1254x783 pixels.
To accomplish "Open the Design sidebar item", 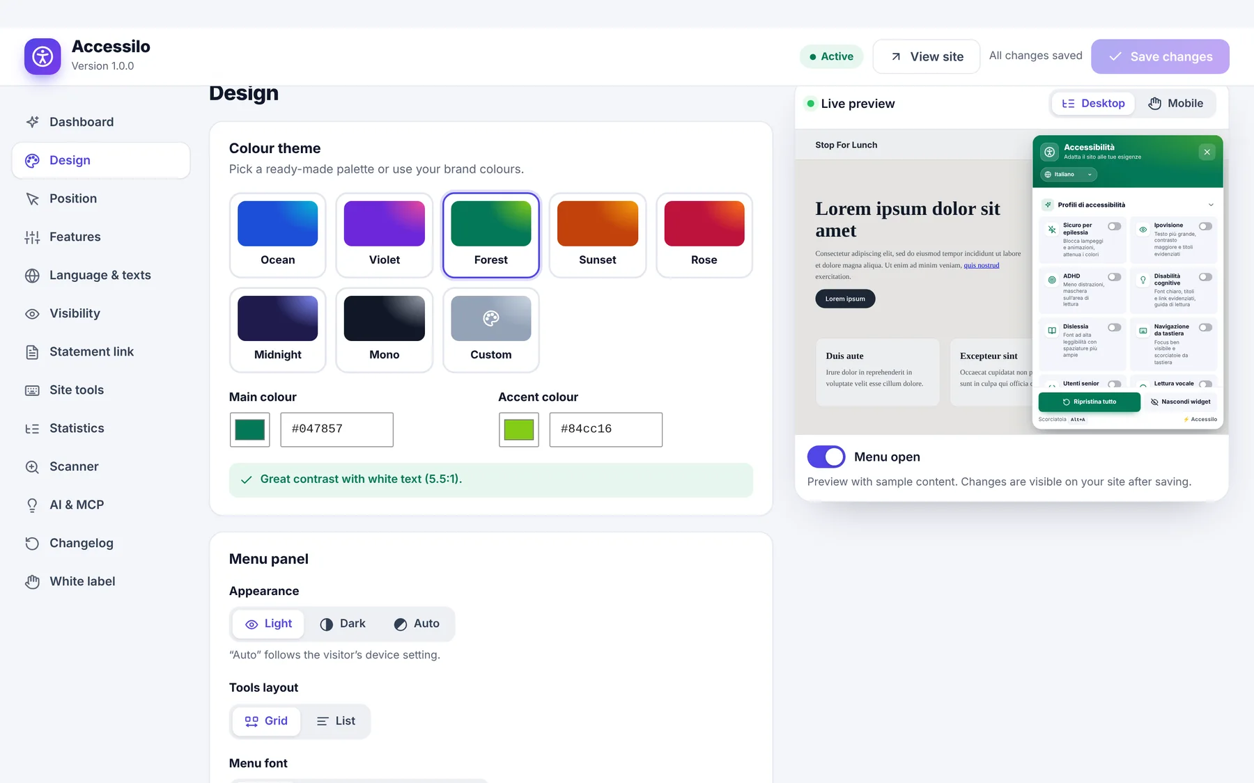I will pos(101,161).
